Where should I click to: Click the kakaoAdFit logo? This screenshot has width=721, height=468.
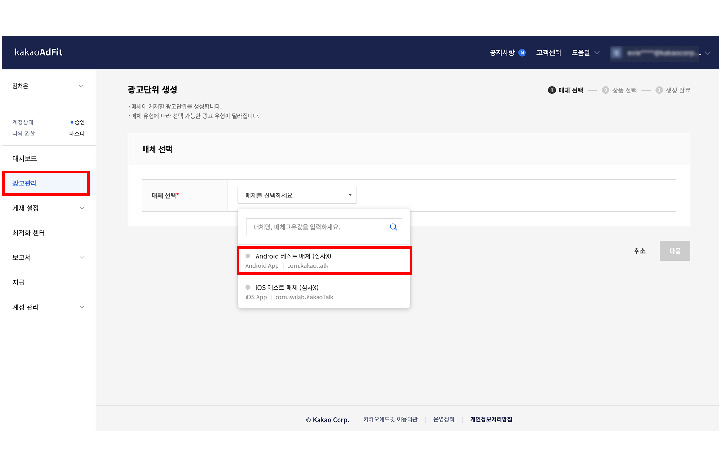tap(39, 52)
